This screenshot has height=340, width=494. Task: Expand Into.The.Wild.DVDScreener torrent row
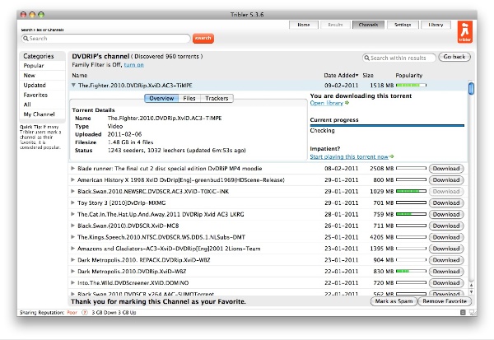[72, 282]
